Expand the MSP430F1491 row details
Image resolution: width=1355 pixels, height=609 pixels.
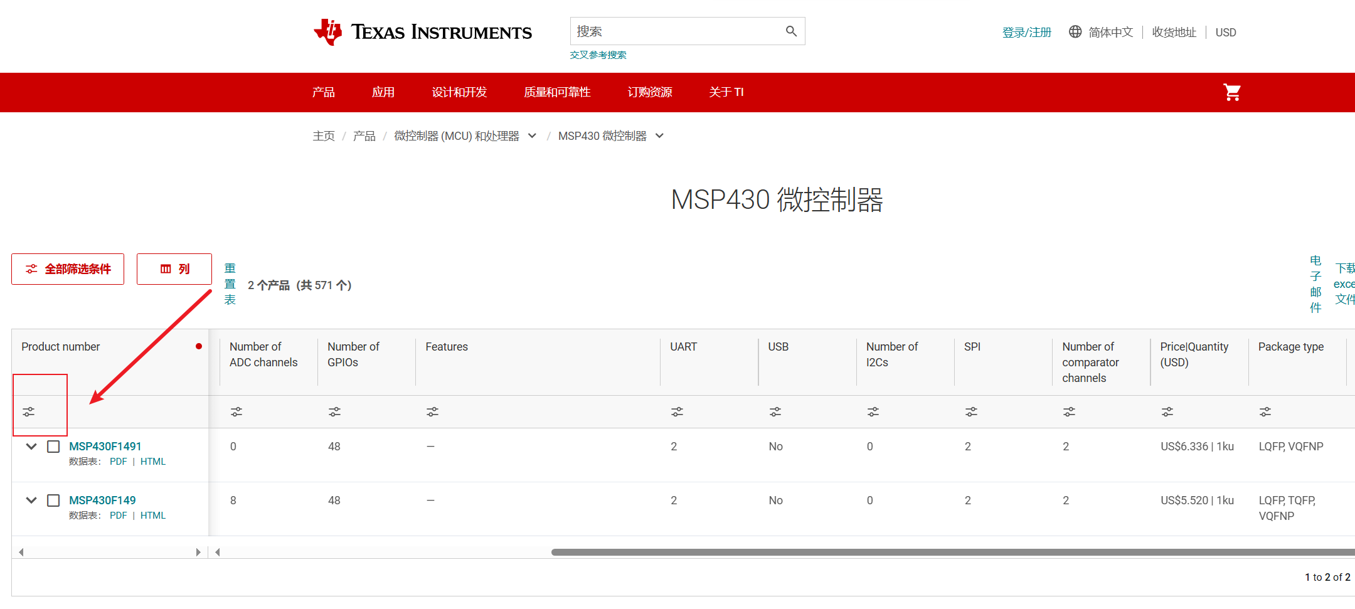pos(31,447)
